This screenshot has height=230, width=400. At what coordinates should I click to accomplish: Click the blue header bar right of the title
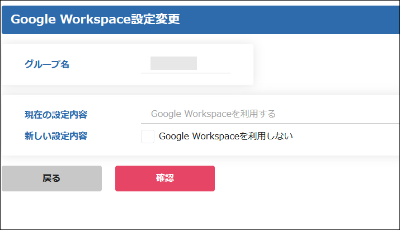291,20
